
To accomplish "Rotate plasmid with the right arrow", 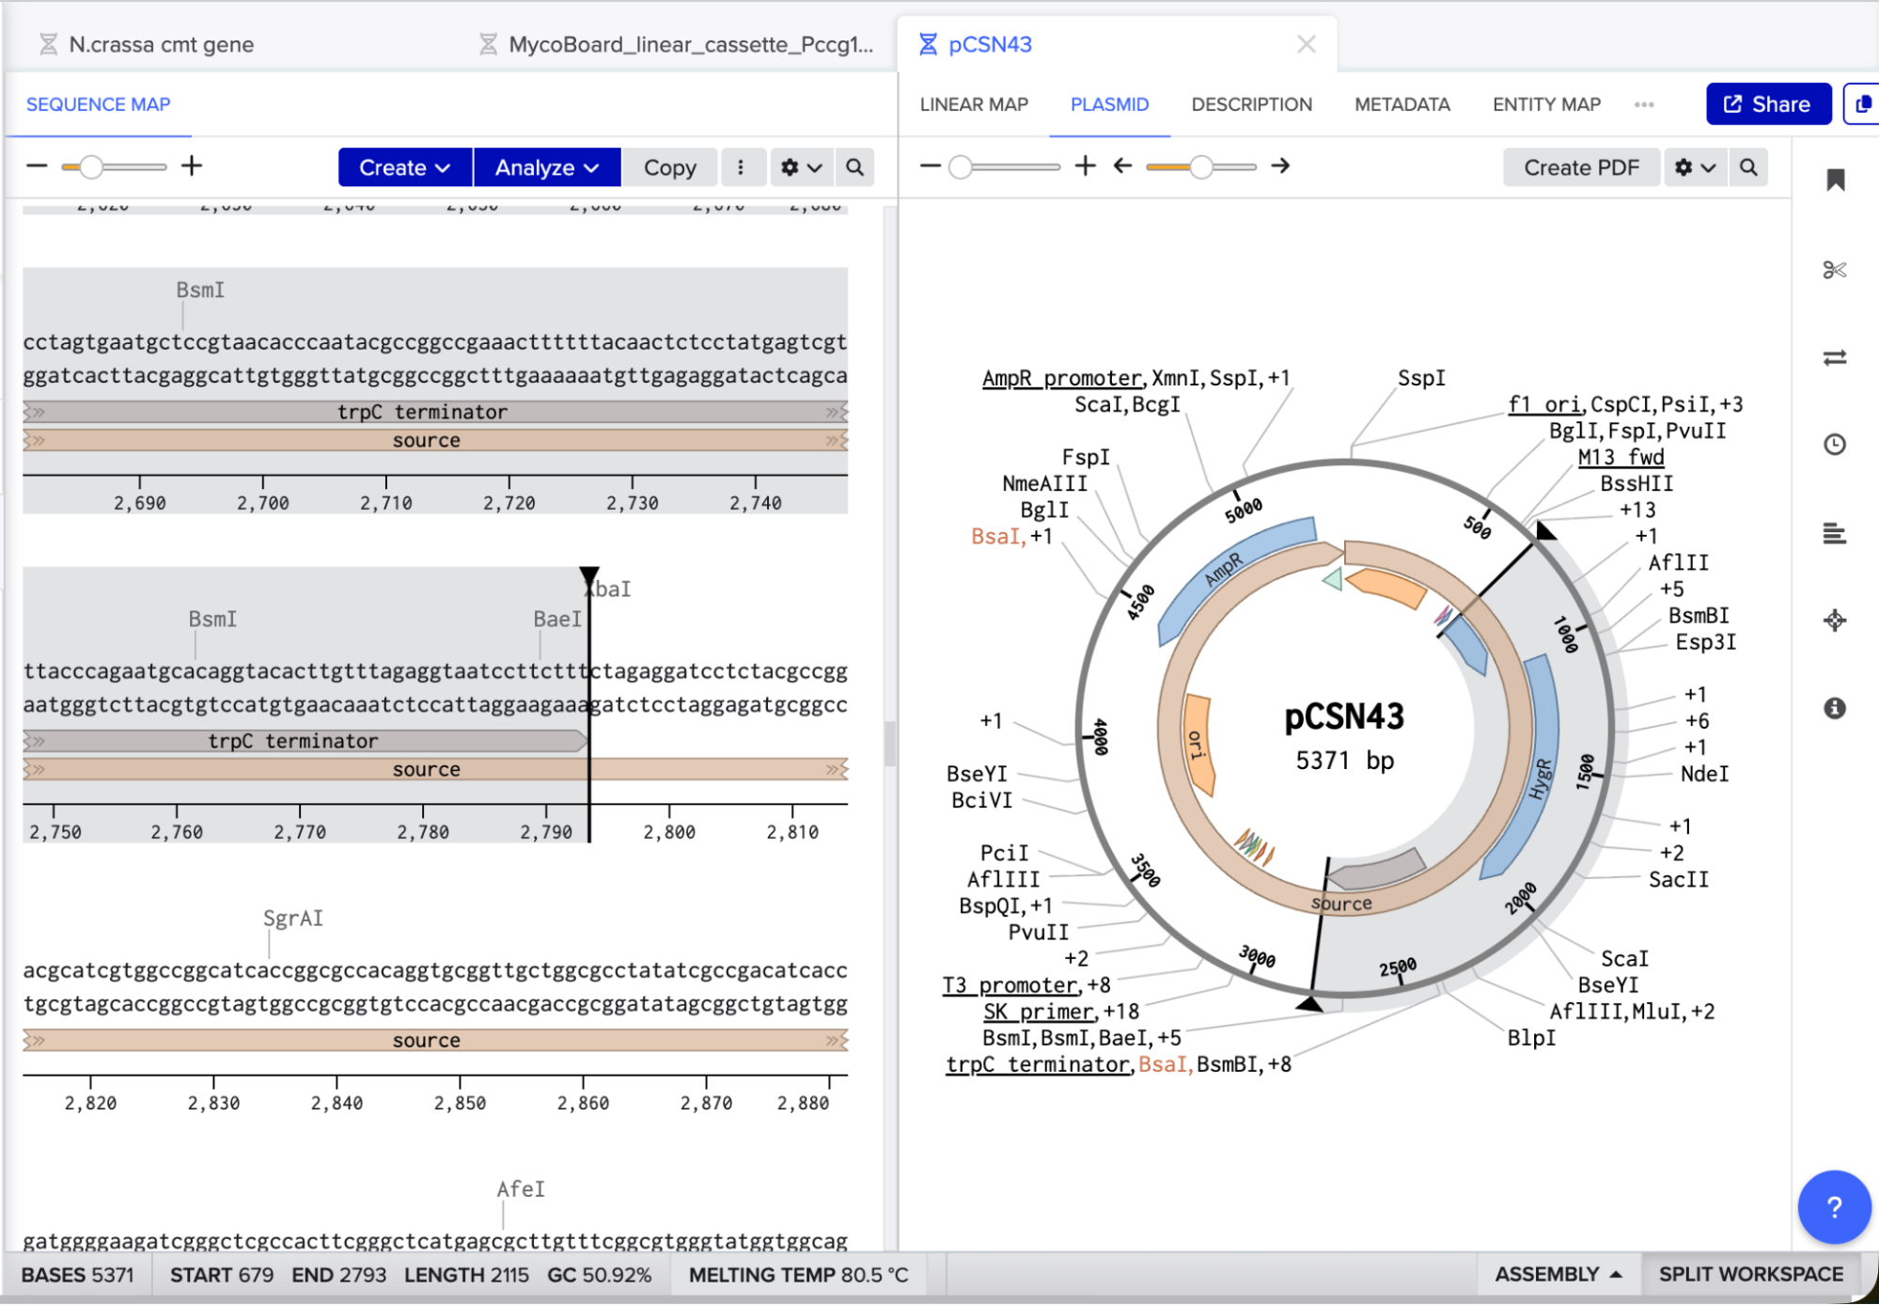I will click(x=1280, y=166).
